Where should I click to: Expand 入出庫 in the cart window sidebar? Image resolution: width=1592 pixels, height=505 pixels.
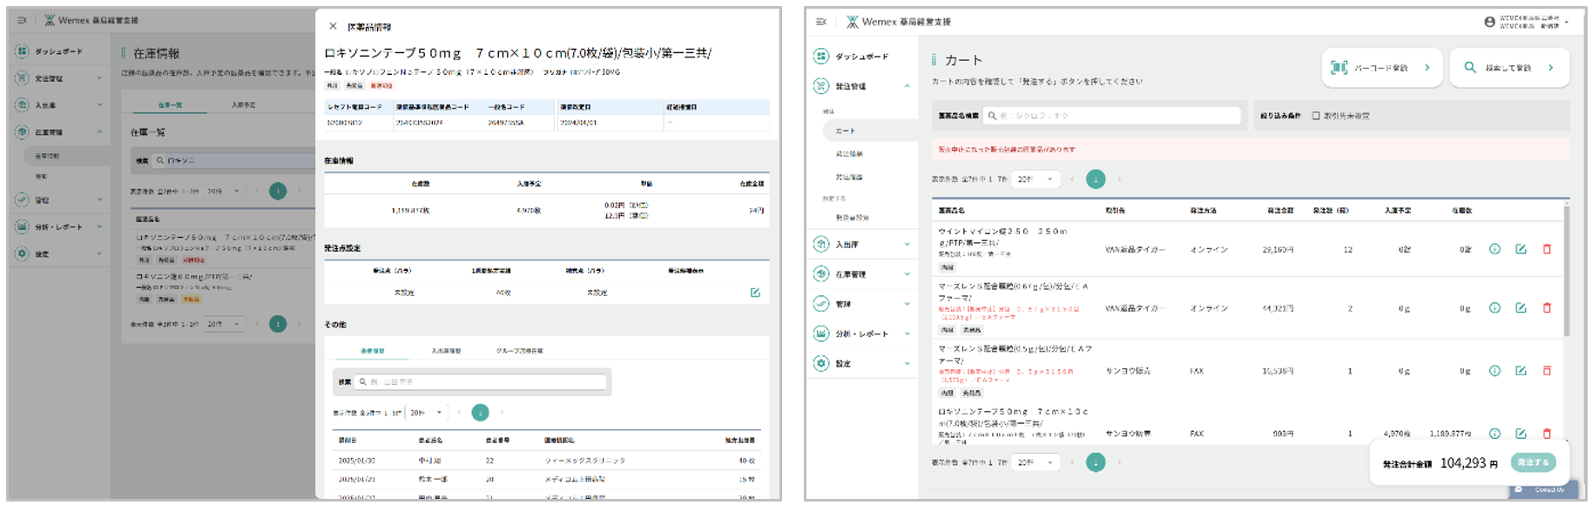pos(907,245)
